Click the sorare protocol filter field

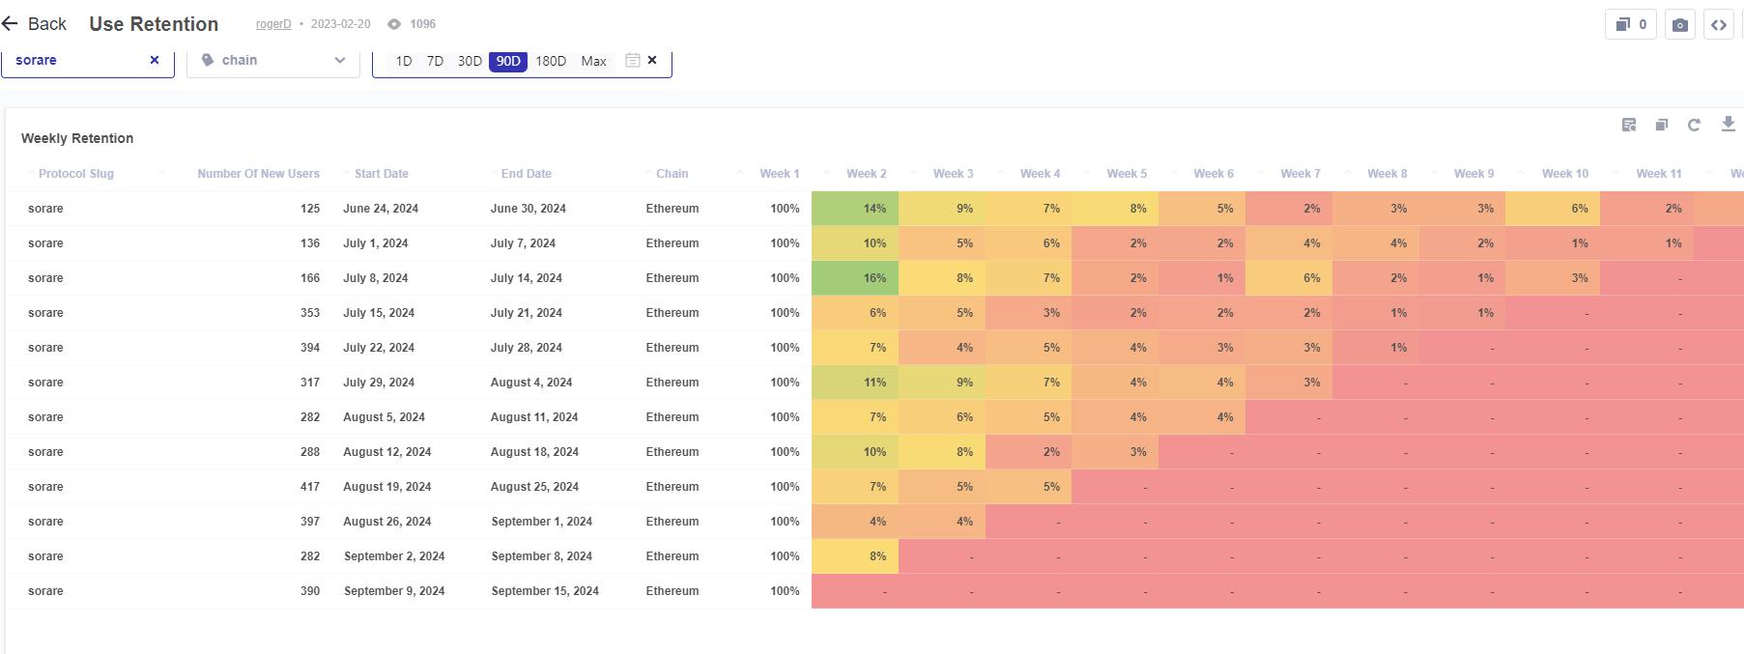coord(87,60)
